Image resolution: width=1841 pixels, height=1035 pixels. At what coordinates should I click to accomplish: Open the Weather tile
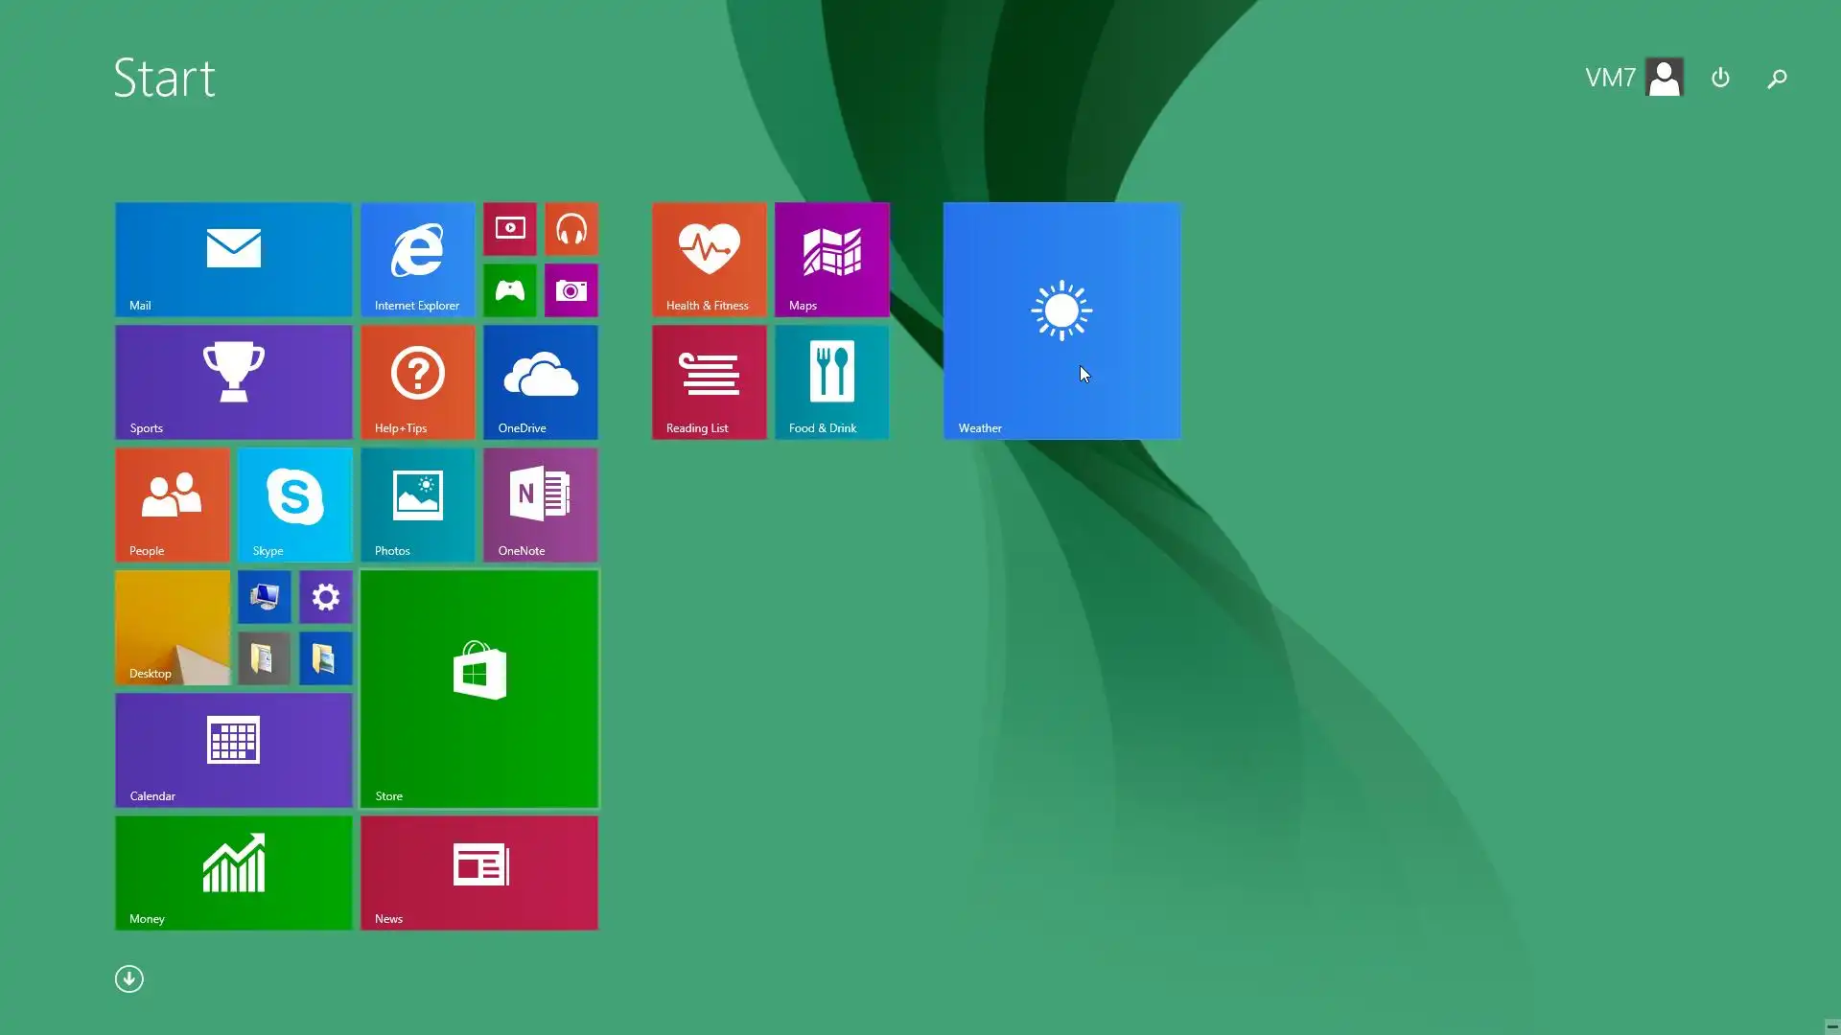1061,320
